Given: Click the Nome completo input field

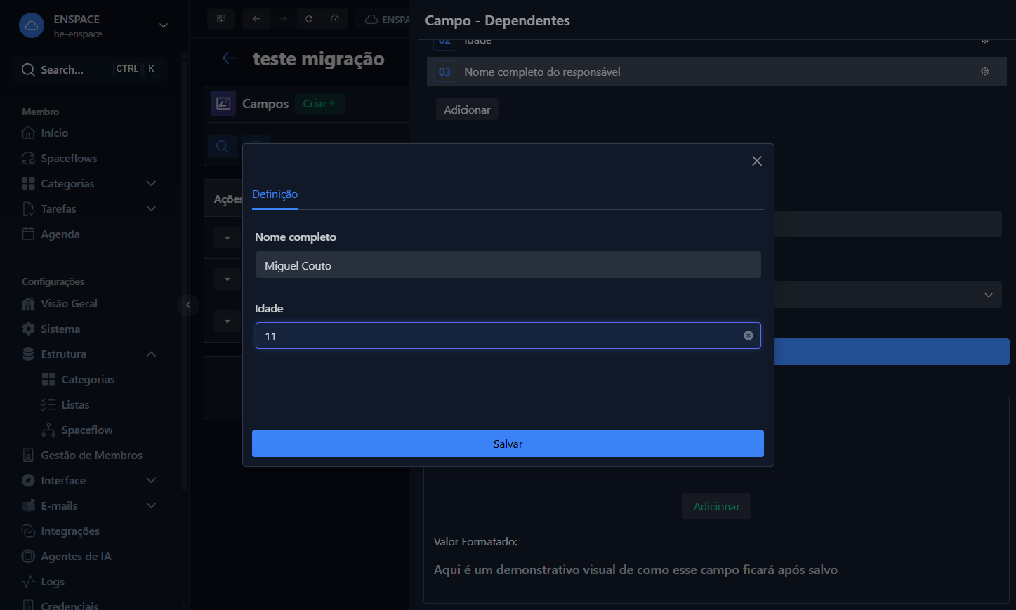Looking at the screenshot, I should pyautogui.click(x=508, y=265).
